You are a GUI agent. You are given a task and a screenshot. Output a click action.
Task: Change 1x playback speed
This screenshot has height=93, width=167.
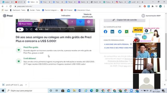[87, 29]
